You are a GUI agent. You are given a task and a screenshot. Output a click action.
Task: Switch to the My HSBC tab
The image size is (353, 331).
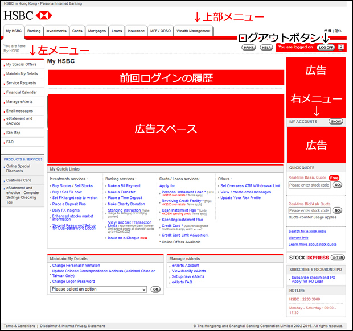tap(14, 31)
